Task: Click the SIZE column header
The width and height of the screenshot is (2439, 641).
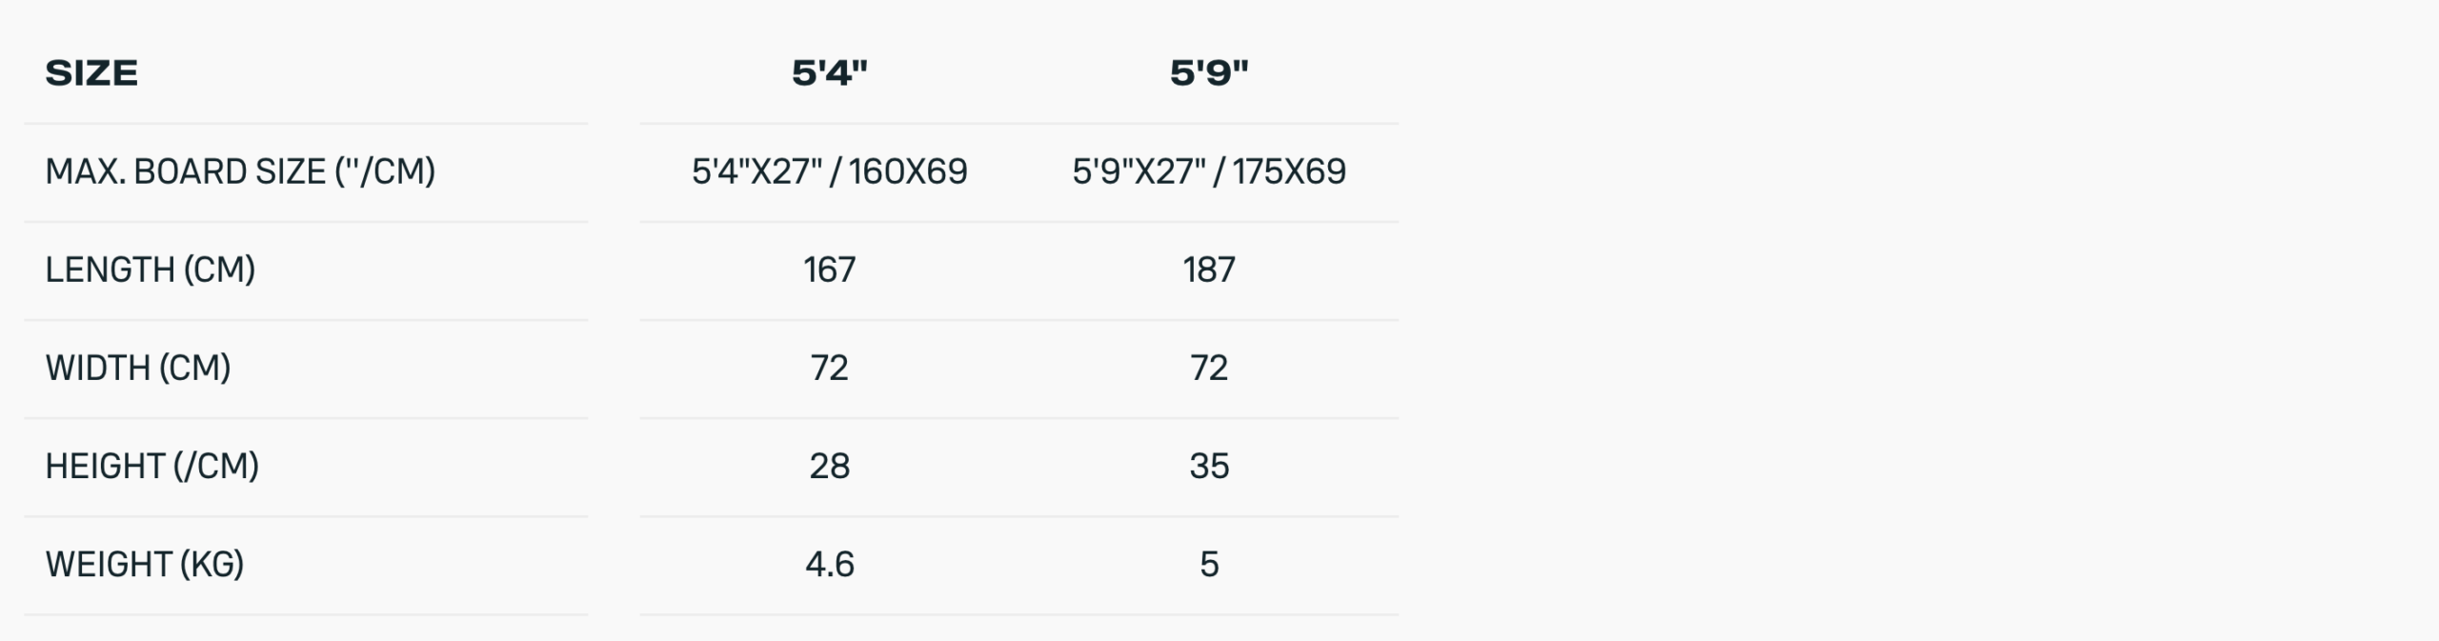Action: click(x=91, y=73)
